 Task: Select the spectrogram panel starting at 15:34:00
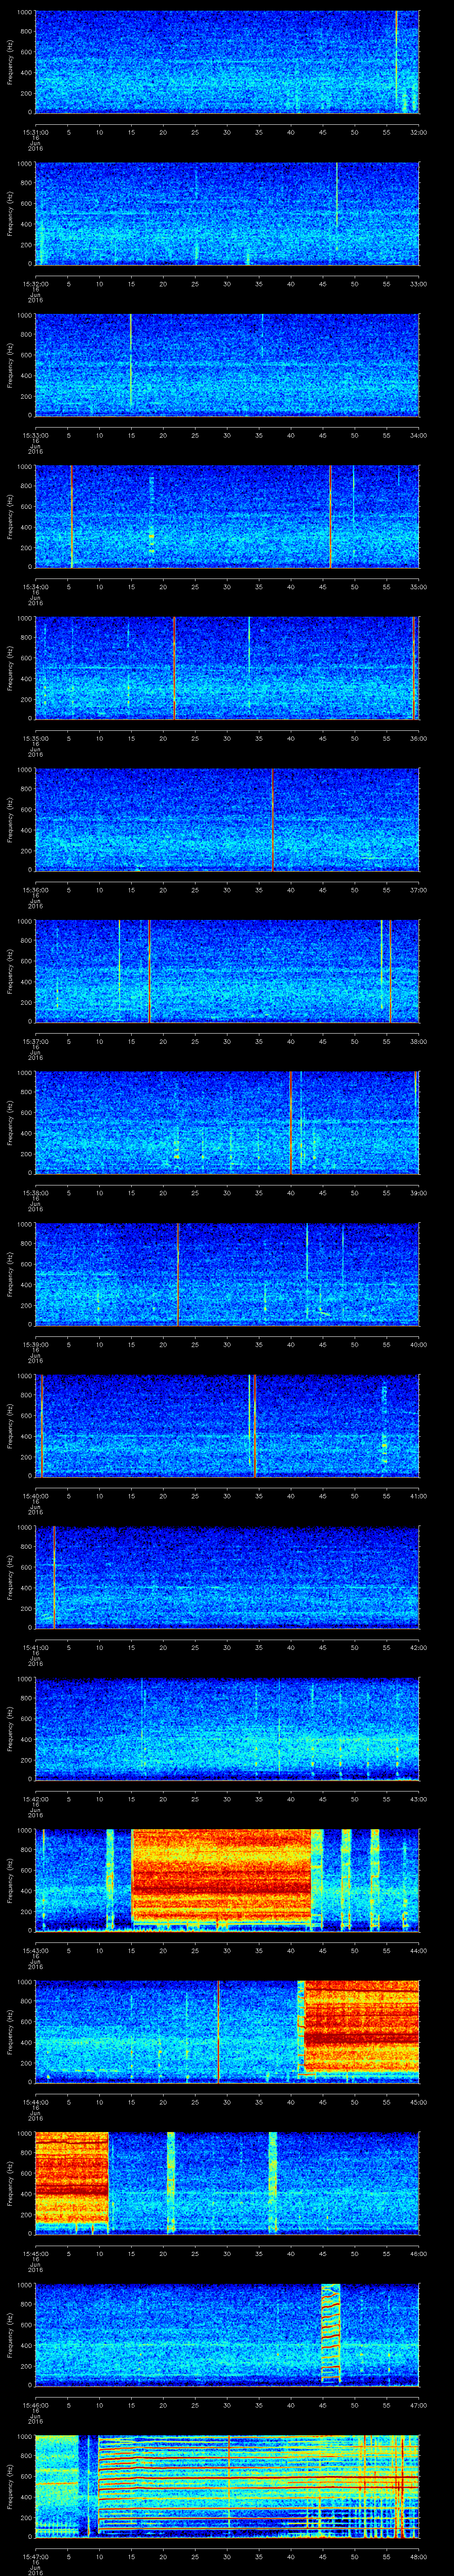click(227, 516)
